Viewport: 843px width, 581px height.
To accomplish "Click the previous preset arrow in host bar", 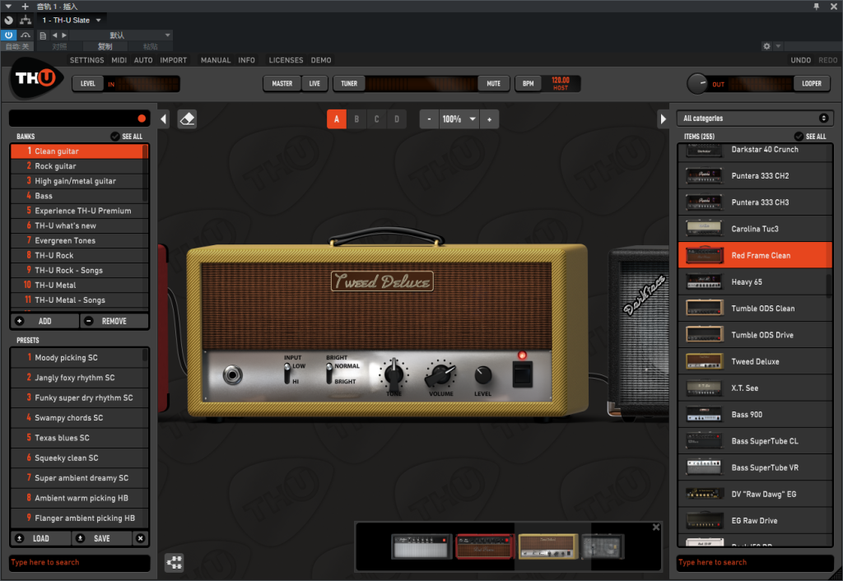I will (x=54, y=35).
